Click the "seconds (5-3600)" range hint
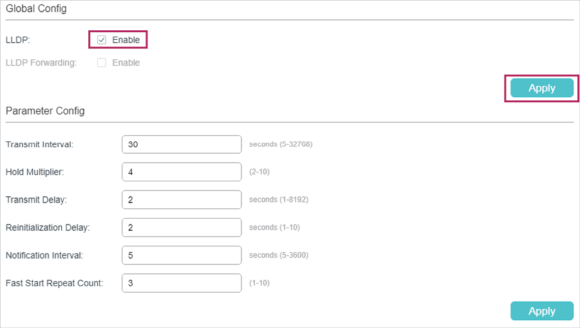Viewport: 580px width, 328px height. coord(279,255)
